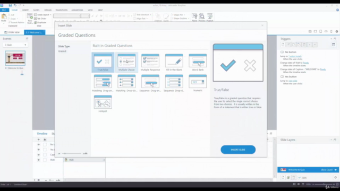Select the Graded slide type in sidebar
The width and height of the screenshot is (340, 191).
pyautogui.click(x=62, y=51)
